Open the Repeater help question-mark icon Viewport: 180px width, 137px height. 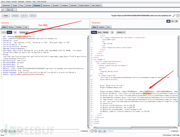(177, 16)
